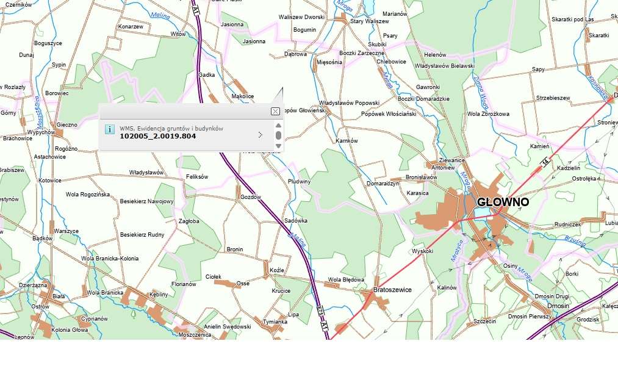
Task: Click the Helenów label
Action: pyautogui.click(x=435, y=55)
